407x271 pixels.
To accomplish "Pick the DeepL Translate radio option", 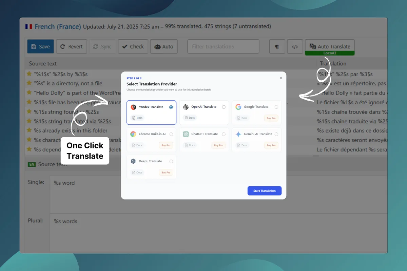I will pyautogui.click(x=171, y=161).
